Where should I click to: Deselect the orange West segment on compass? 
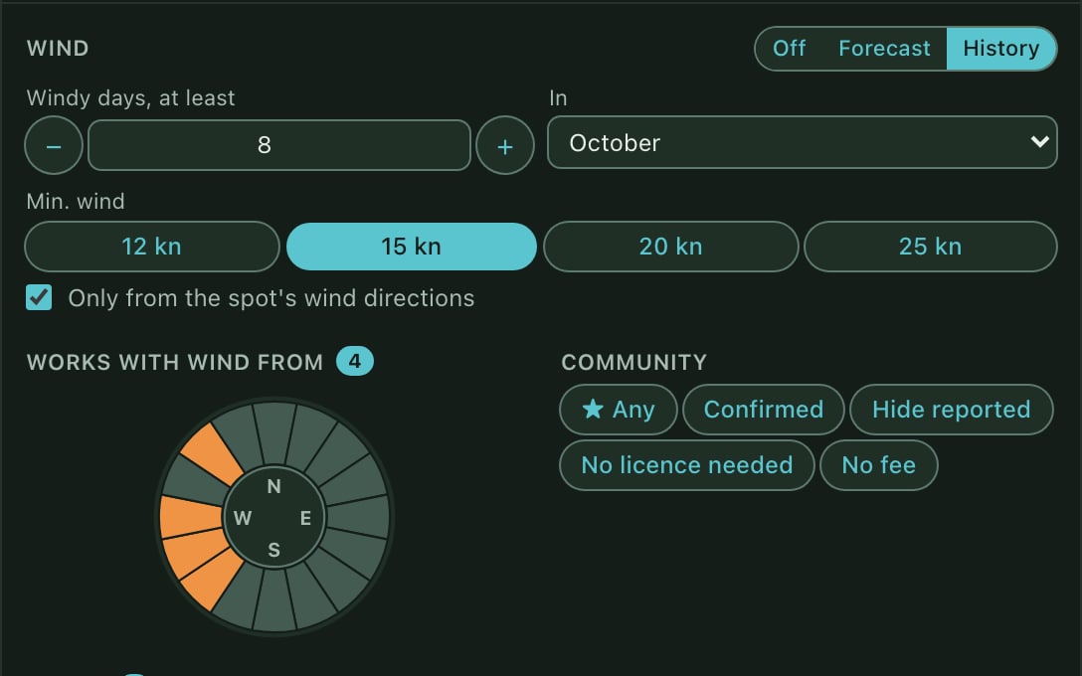click(x=191, y=517)
